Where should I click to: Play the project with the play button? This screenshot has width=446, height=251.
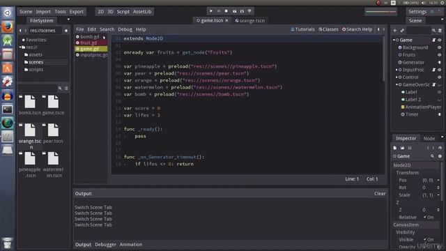211,11
